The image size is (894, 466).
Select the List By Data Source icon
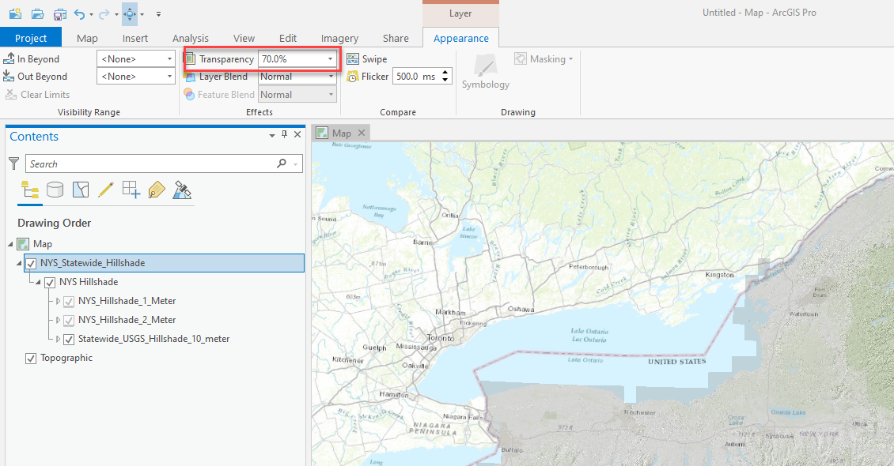coord(55,190)
